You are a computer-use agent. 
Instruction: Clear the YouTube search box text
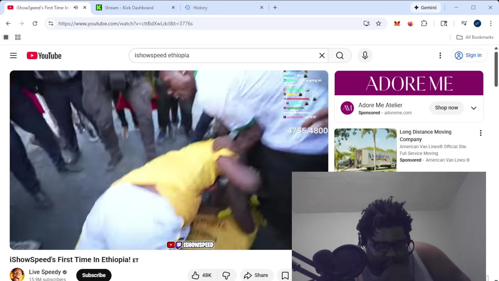[322, 55]
